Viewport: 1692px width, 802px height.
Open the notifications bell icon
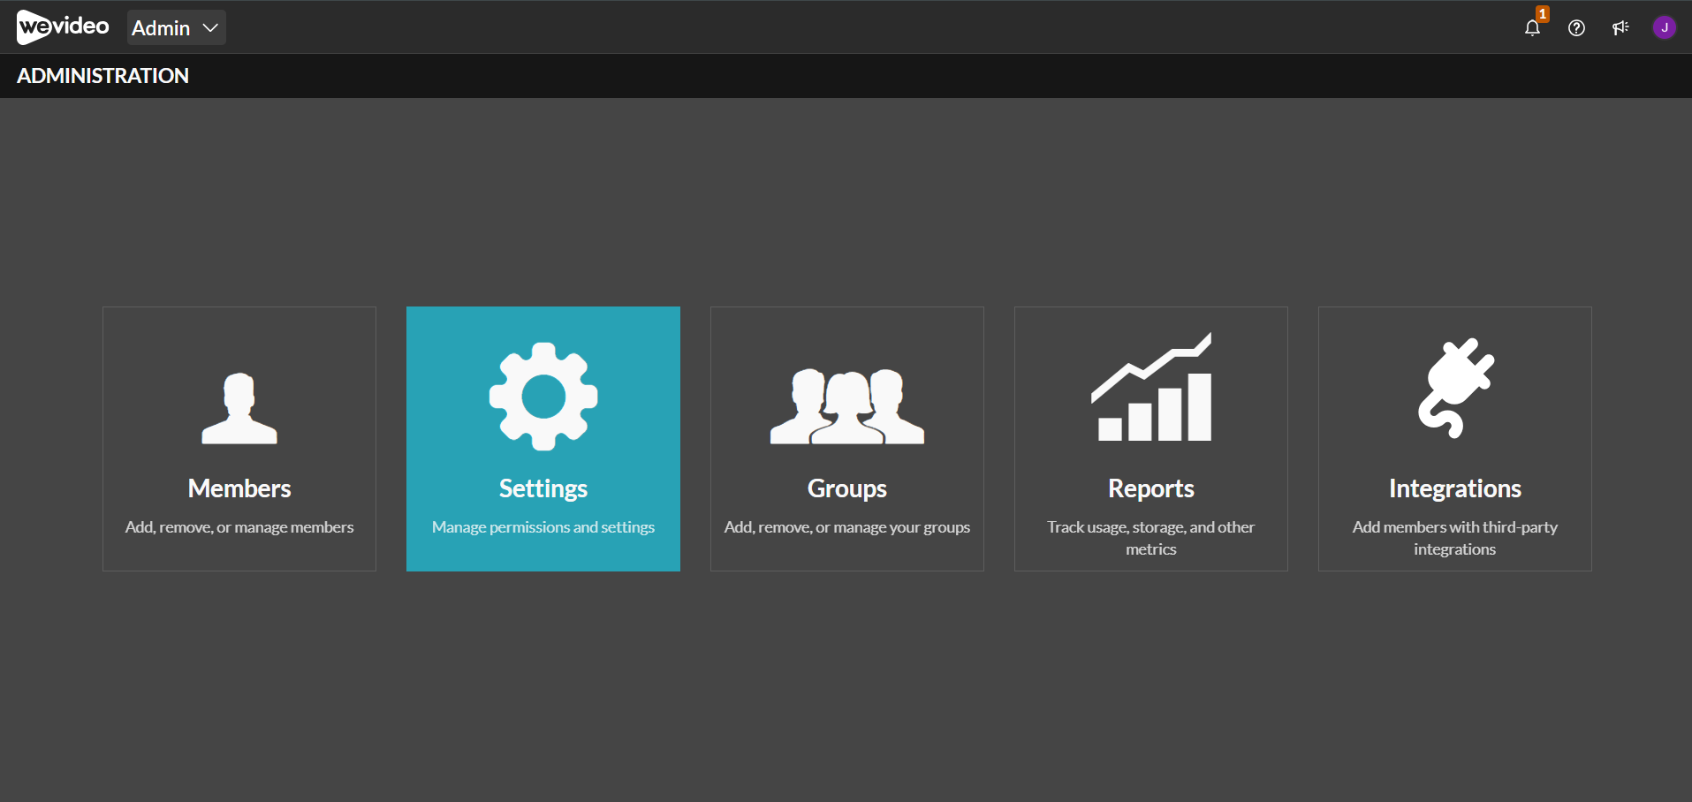pyautogui.click(x=1532, y=27)
